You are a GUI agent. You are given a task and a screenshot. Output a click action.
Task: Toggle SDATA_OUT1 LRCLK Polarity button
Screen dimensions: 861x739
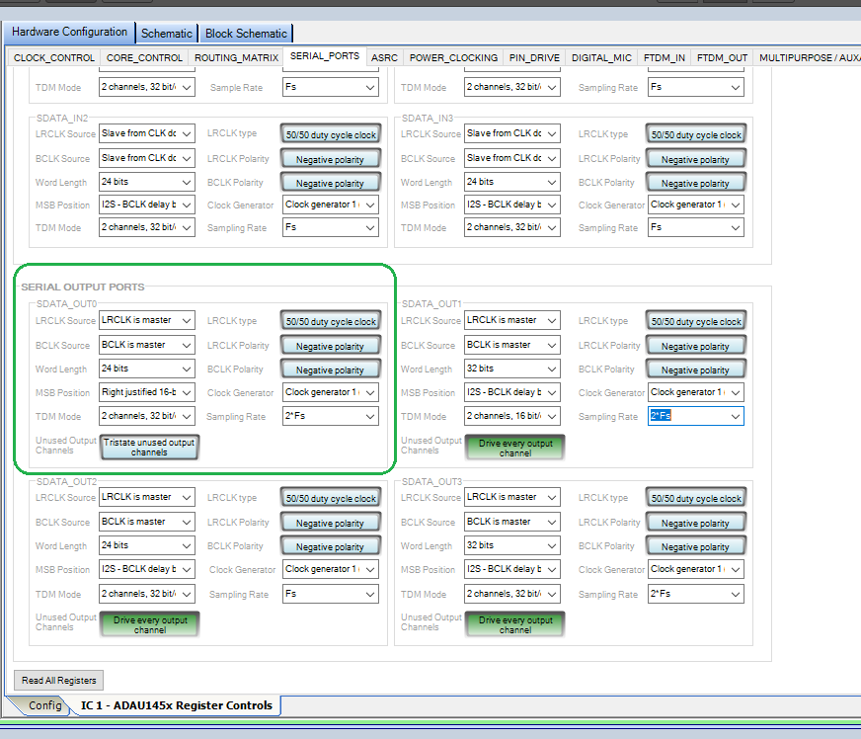[696, 346]
